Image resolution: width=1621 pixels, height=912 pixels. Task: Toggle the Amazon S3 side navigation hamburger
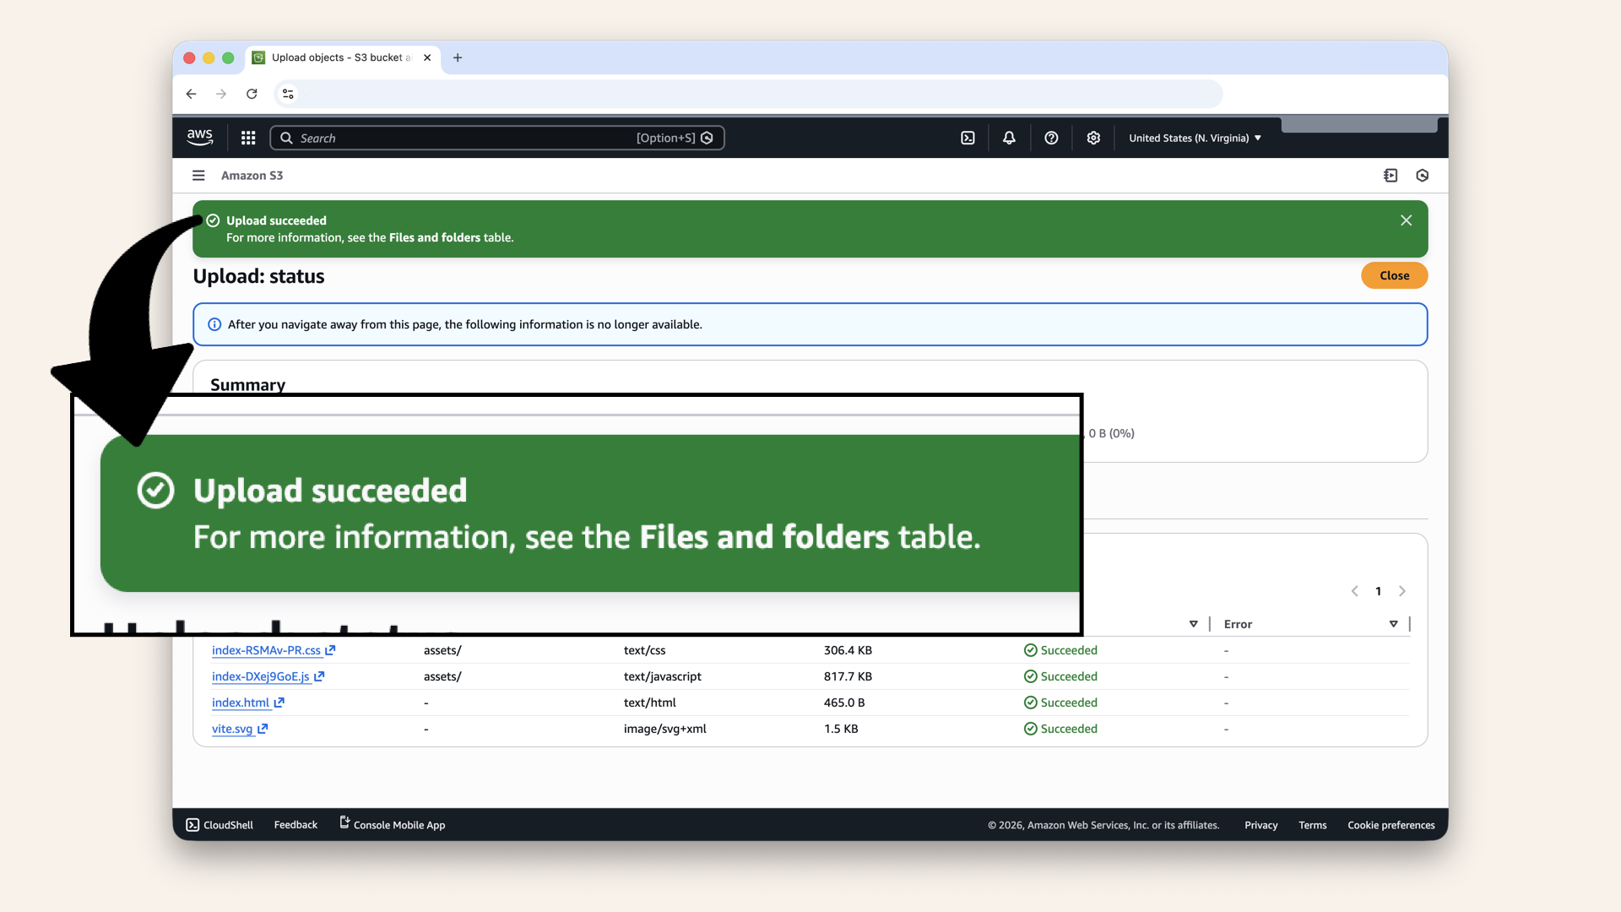198,176
